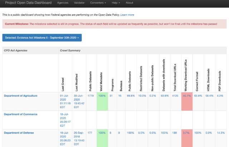Click the Bureaus column header
The width and height of the screenshot is (229, 147).
(x=121, y=86)
